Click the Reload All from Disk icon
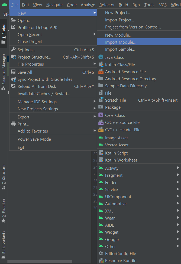Screen dimensions: 181x264 (x=13, y=86)
